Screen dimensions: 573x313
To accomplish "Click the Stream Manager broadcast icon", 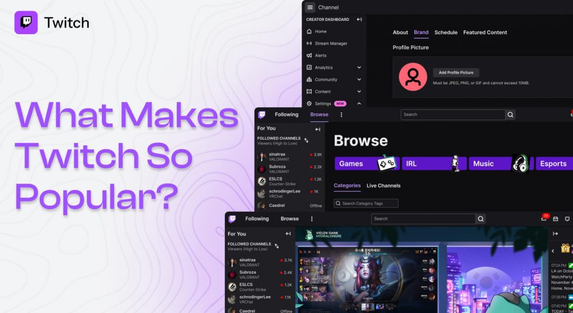I will coord(309,44).
